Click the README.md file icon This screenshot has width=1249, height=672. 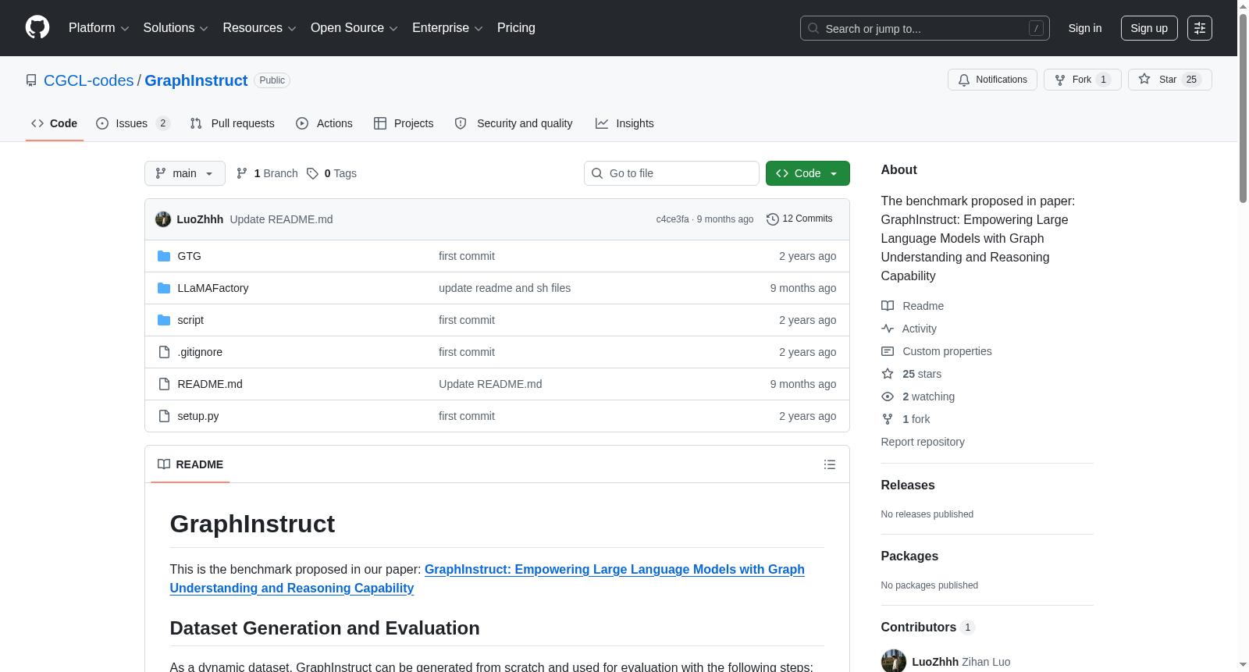pyautogui.click(x=164, y=384)
